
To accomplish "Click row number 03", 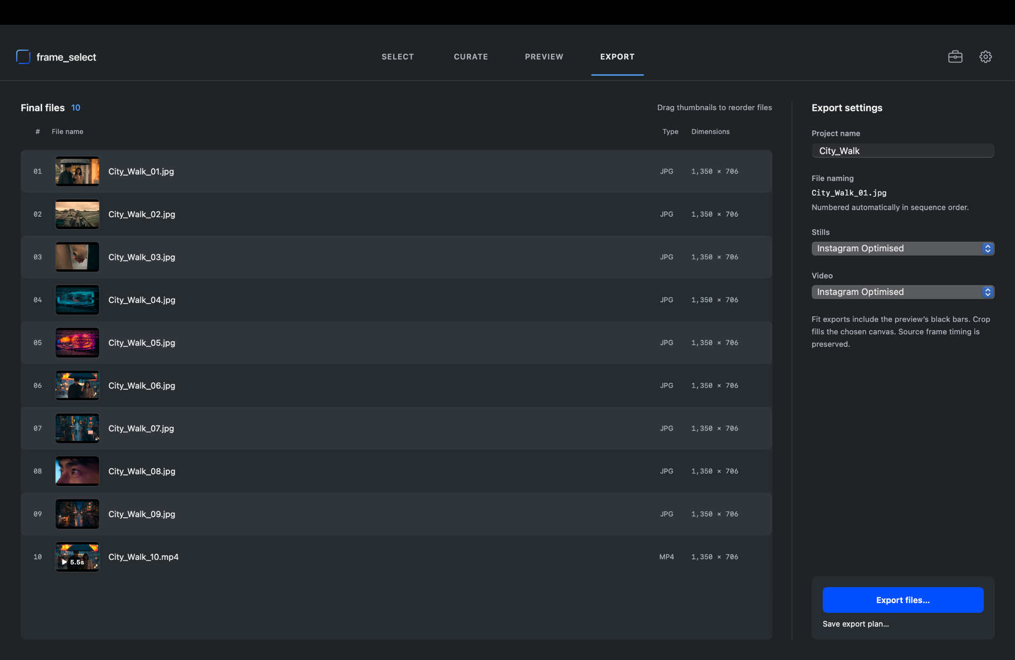I will [x=38, y=257].
